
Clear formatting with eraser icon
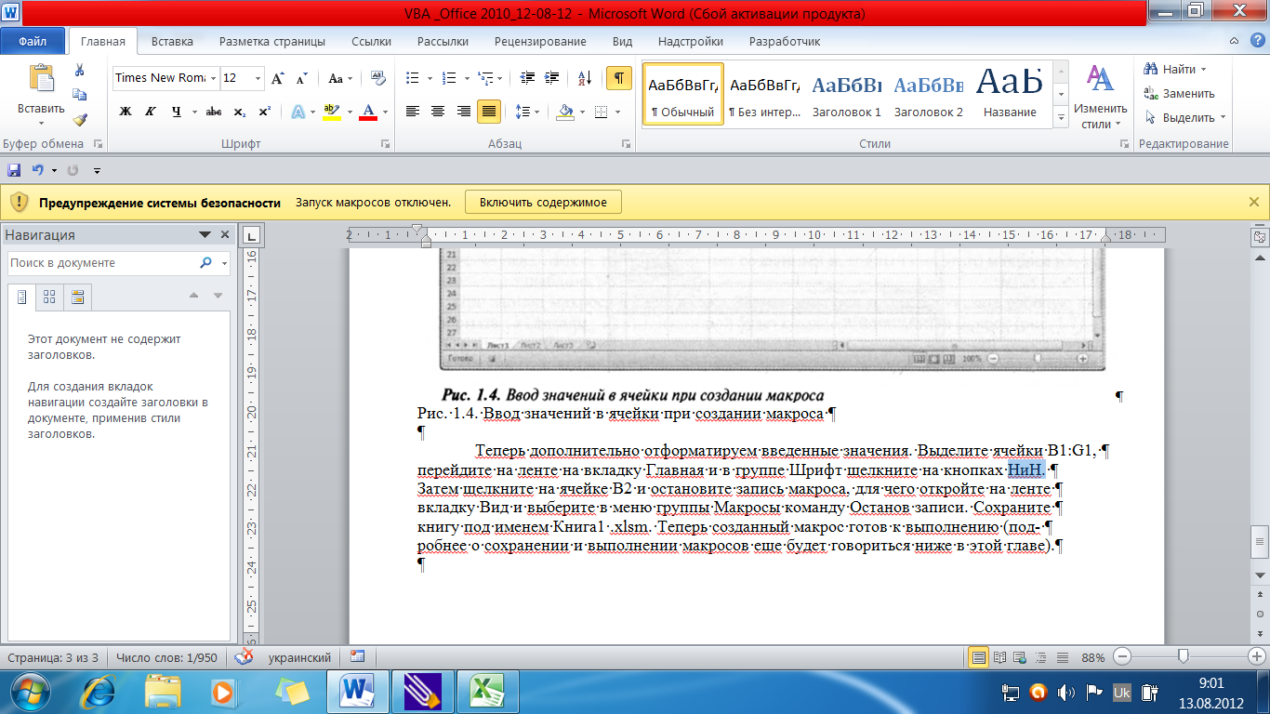coord(377,78)
